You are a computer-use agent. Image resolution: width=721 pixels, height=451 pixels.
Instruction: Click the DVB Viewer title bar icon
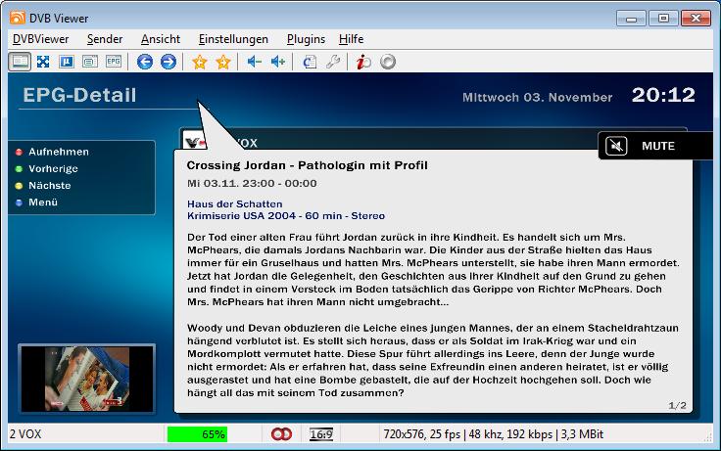click(x=17, y=18)
